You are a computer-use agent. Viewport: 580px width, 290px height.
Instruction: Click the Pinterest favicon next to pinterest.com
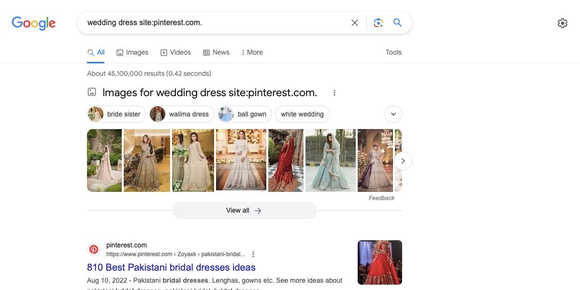tap(94, 249)
